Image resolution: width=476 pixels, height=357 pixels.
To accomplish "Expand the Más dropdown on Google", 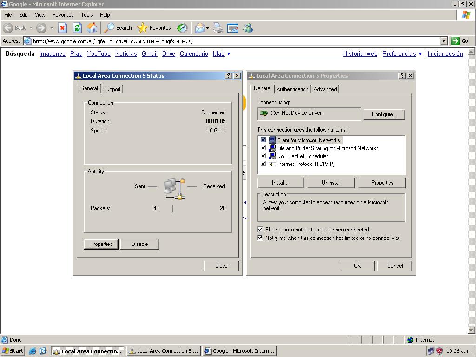I will coord(228,54).
